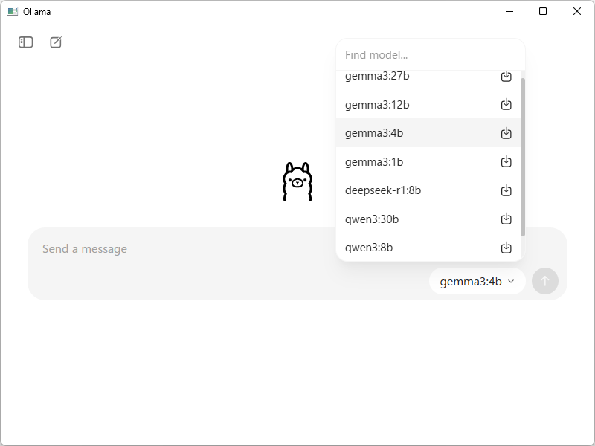Download qwen3:8b via its icon
Image resolution: width=595 pixels, height=446 pixels.
click(506, 248)
